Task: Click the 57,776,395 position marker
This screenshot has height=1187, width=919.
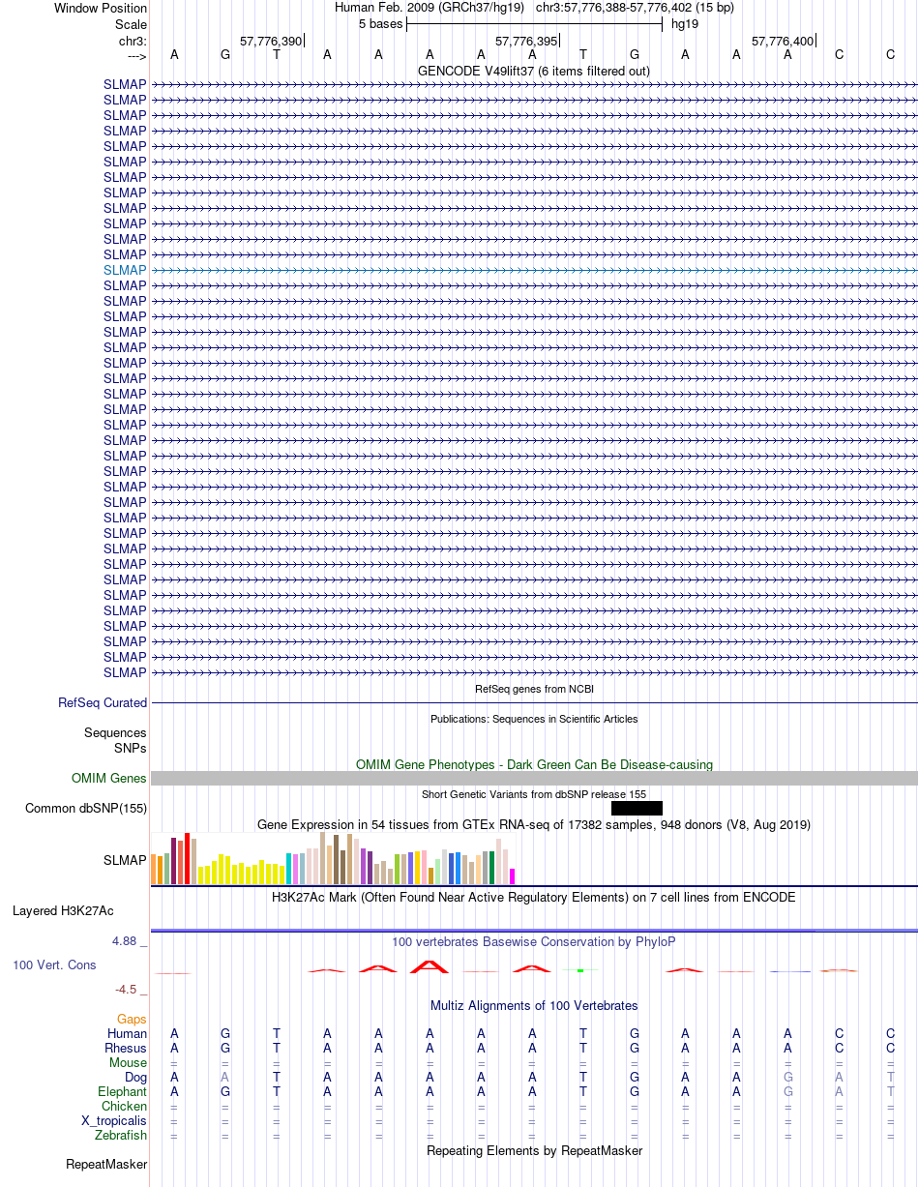Action: 526,41
